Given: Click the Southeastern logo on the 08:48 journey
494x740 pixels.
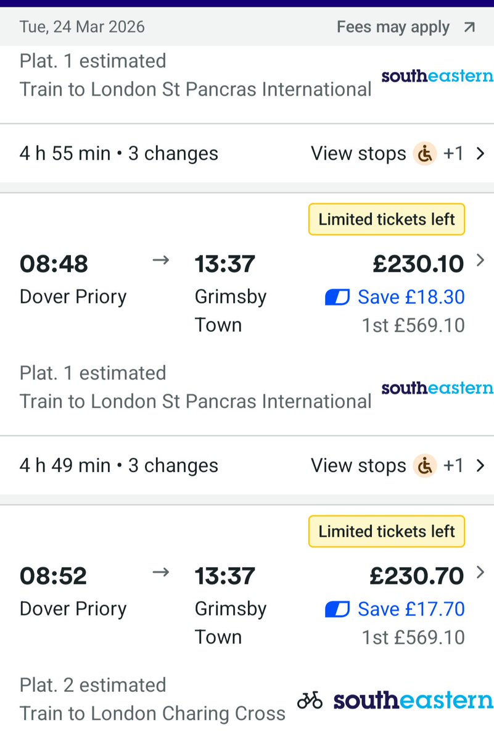Looking at the screenshot, I should tap(437, 388).
